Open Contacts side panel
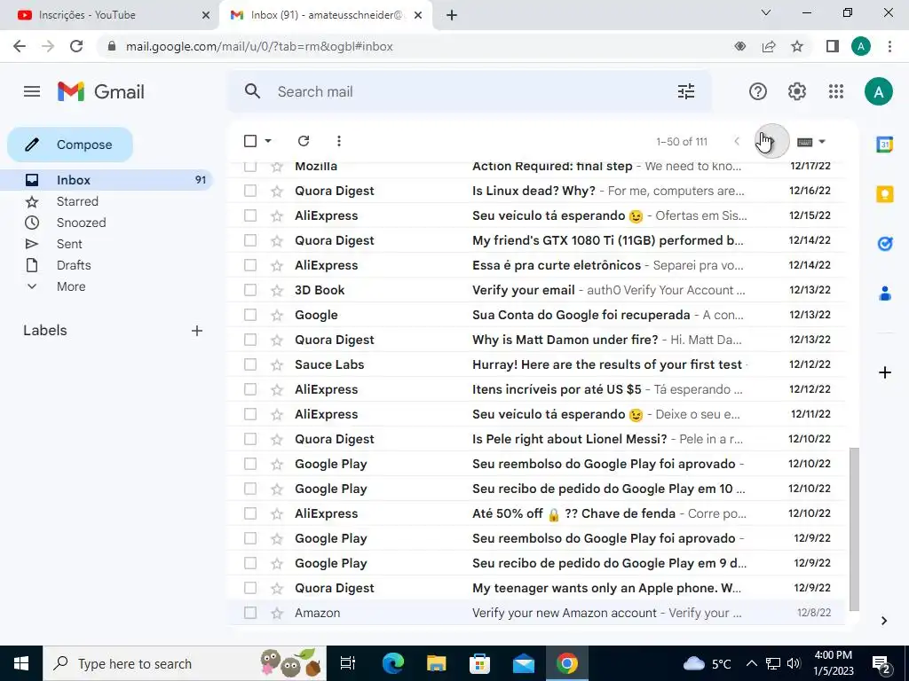The height and width of the screenshot is (681, 909). [x=884, y=294]
